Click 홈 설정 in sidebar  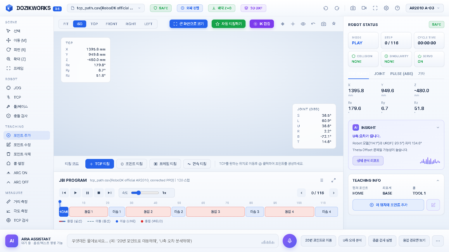coord(27,163)
